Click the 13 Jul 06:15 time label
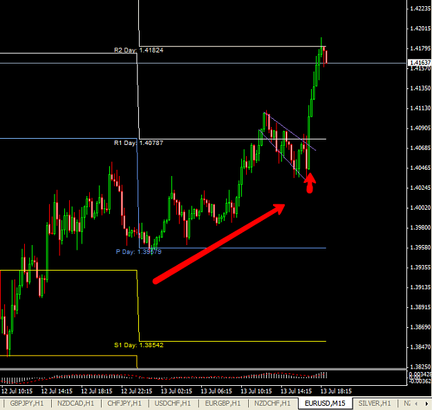Screen dimensions: 432x410 pyautogui.click(x=216, y=391)
